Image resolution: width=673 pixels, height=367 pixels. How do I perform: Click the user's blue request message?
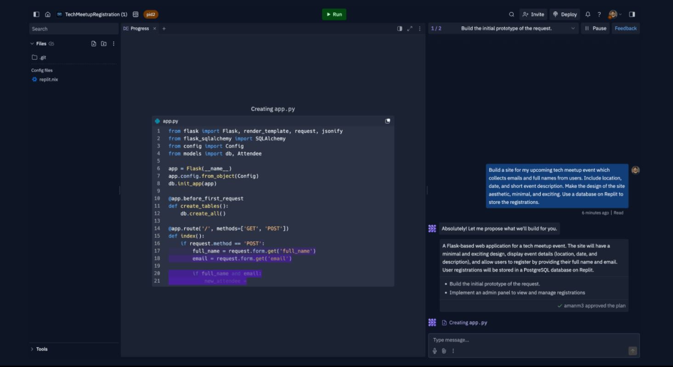557,186
